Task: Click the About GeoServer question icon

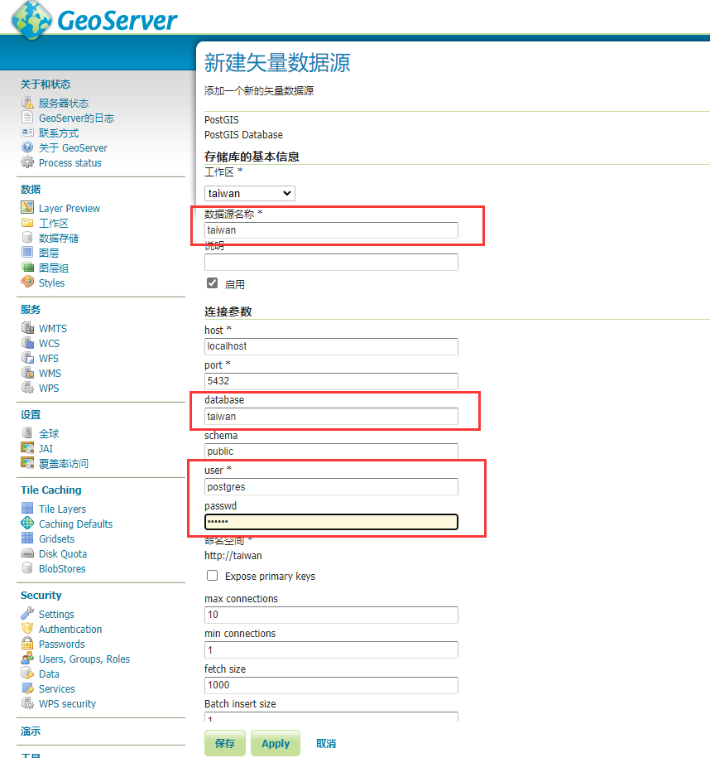Action: click(27, 147)
